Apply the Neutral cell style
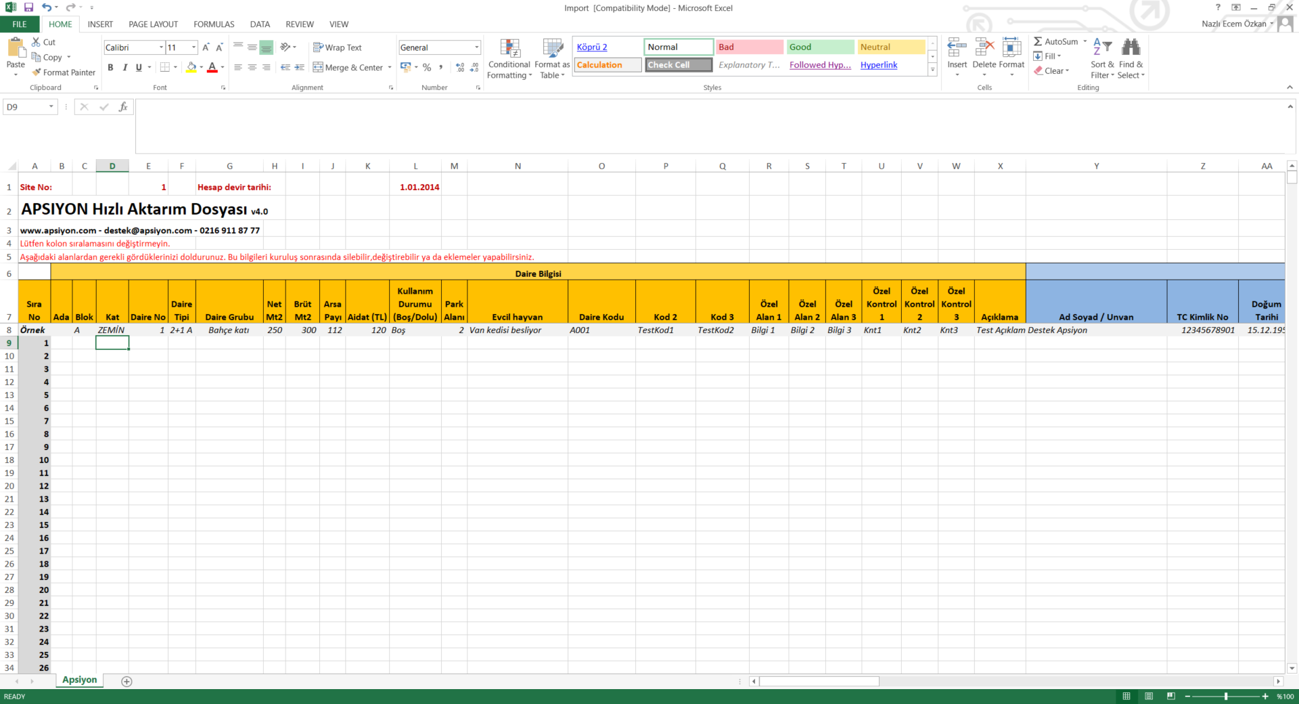This screenshot has height=704, width=1299. tap(891, 47)
